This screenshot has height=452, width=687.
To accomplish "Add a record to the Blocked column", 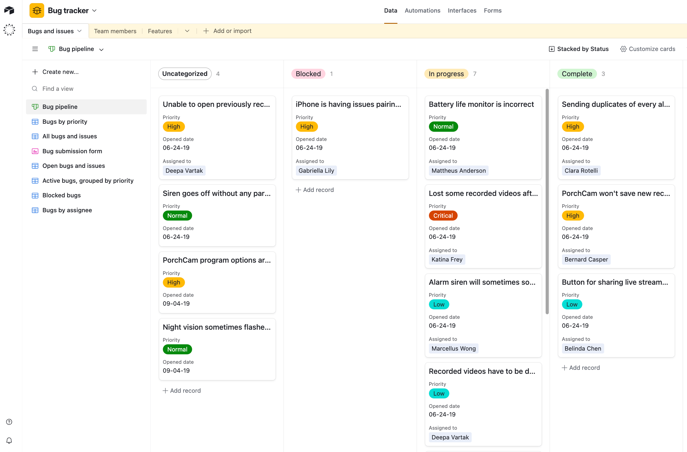I will [x=315, y=190].
